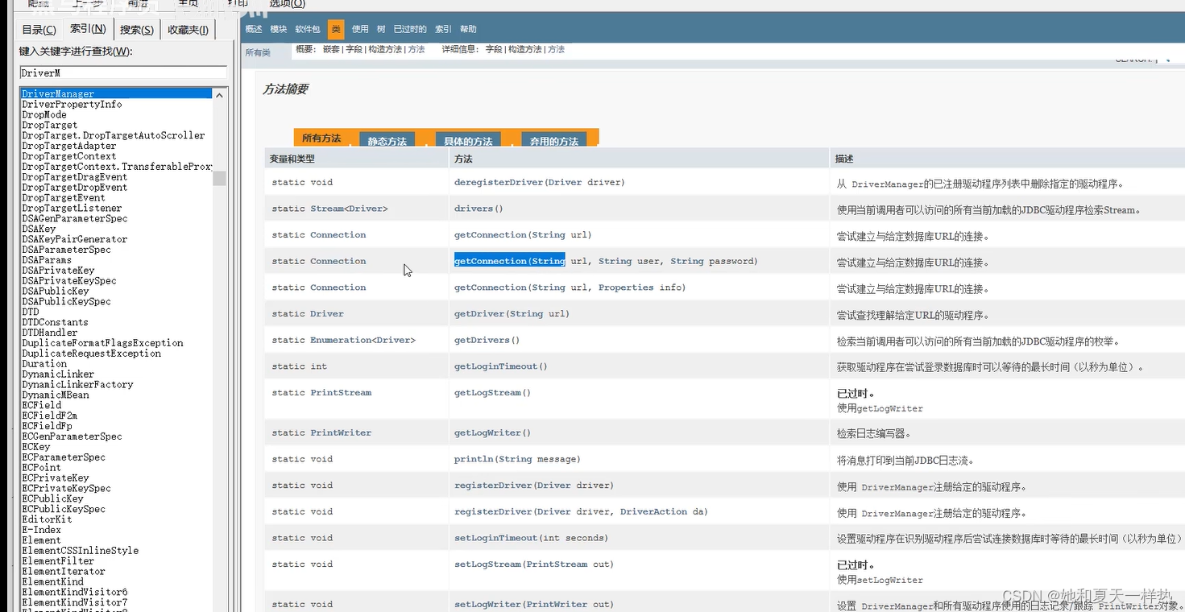The image size is (1185, 612).
Task: Open the 选项(O) toolbar menu
Action: (287, 4)
